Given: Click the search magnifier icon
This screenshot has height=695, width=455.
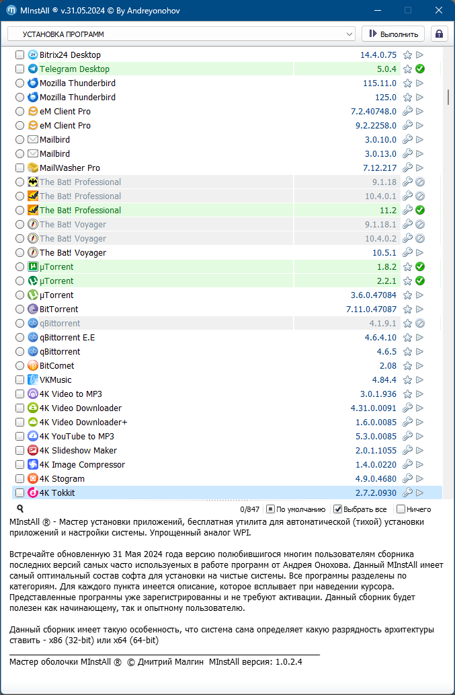Looking at the screenshot, I should coord(20,509).
